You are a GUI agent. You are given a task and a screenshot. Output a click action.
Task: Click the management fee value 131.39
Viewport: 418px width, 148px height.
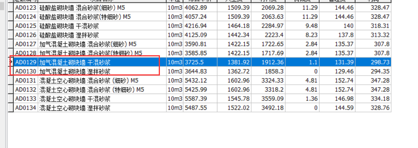344,62
